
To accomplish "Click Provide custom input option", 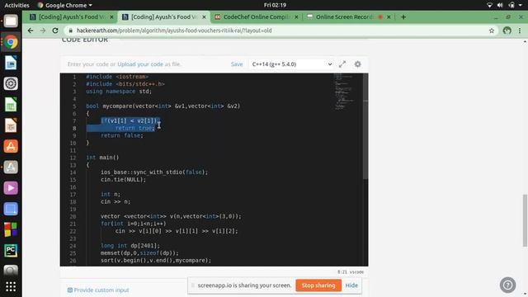I will coord(98,290).
